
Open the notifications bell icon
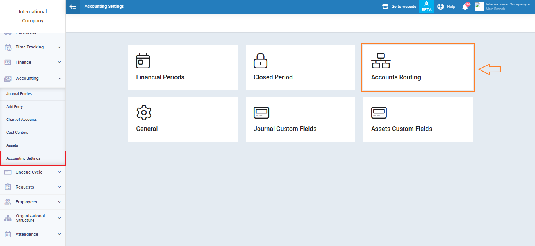(x=465, y=7)
